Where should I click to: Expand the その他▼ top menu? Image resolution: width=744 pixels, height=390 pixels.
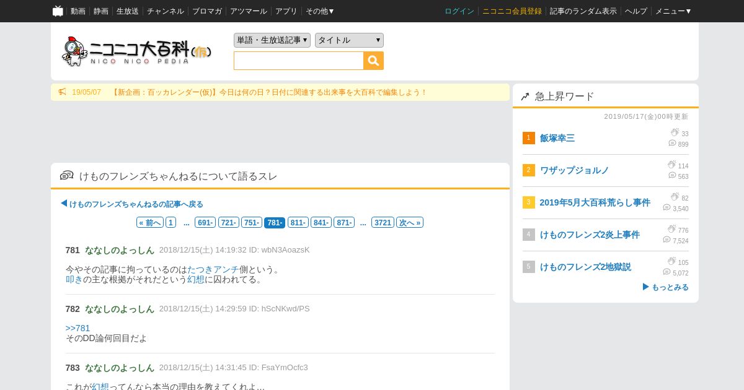(x=320, y=11)
